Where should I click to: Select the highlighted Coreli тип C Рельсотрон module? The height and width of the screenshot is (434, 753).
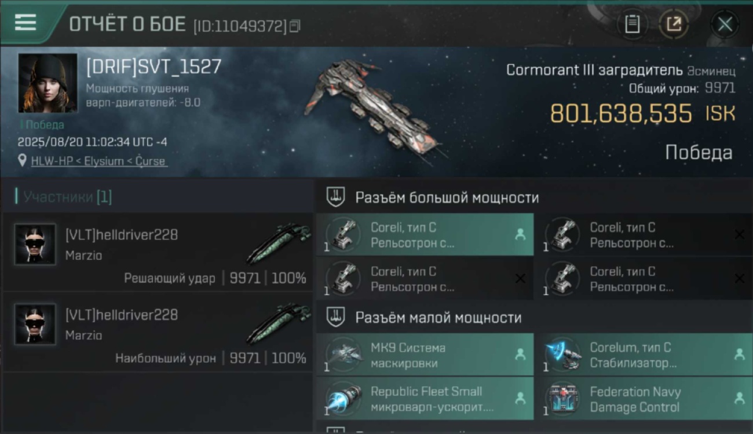(425, 235)
